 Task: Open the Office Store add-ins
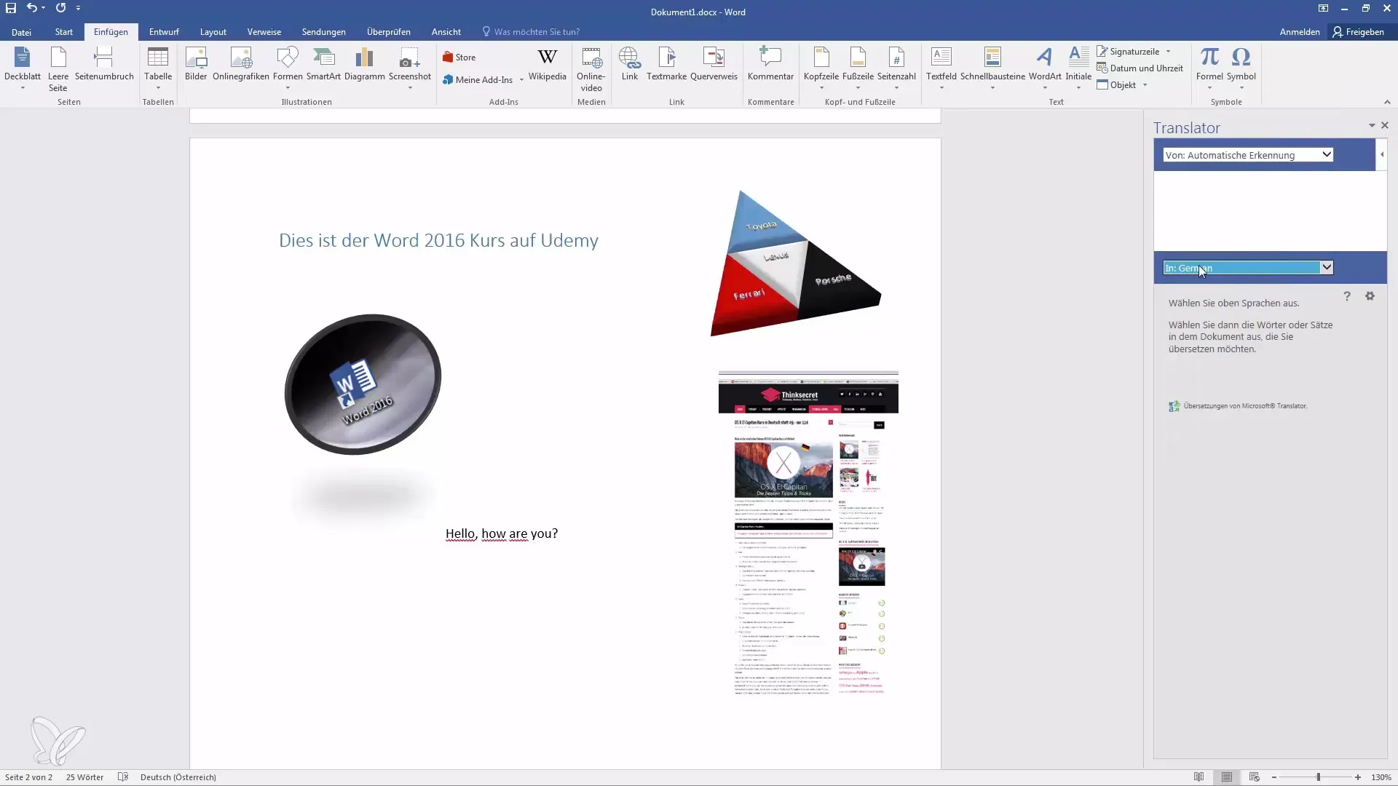(x=459, y=57)
